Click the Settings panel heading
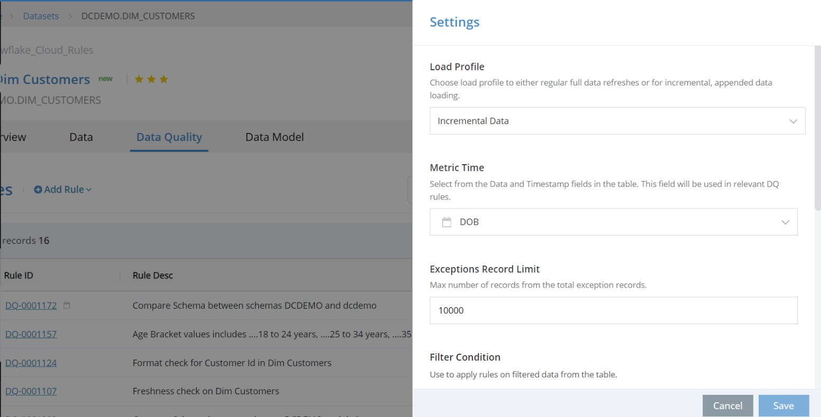Viewport: 821px width, 417px height. tap(454, 22)
